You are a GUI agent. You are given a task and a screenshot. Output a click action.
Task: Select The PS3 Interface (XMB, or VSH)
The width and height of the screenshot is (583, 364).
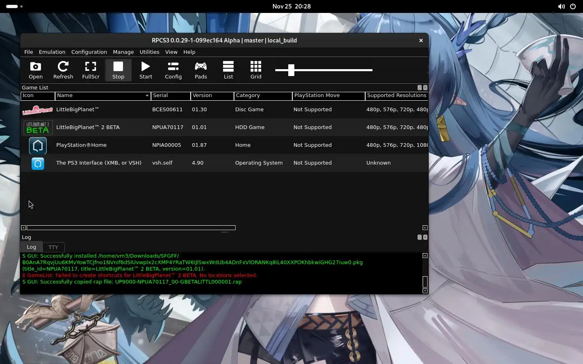click(x=99, y=163)
